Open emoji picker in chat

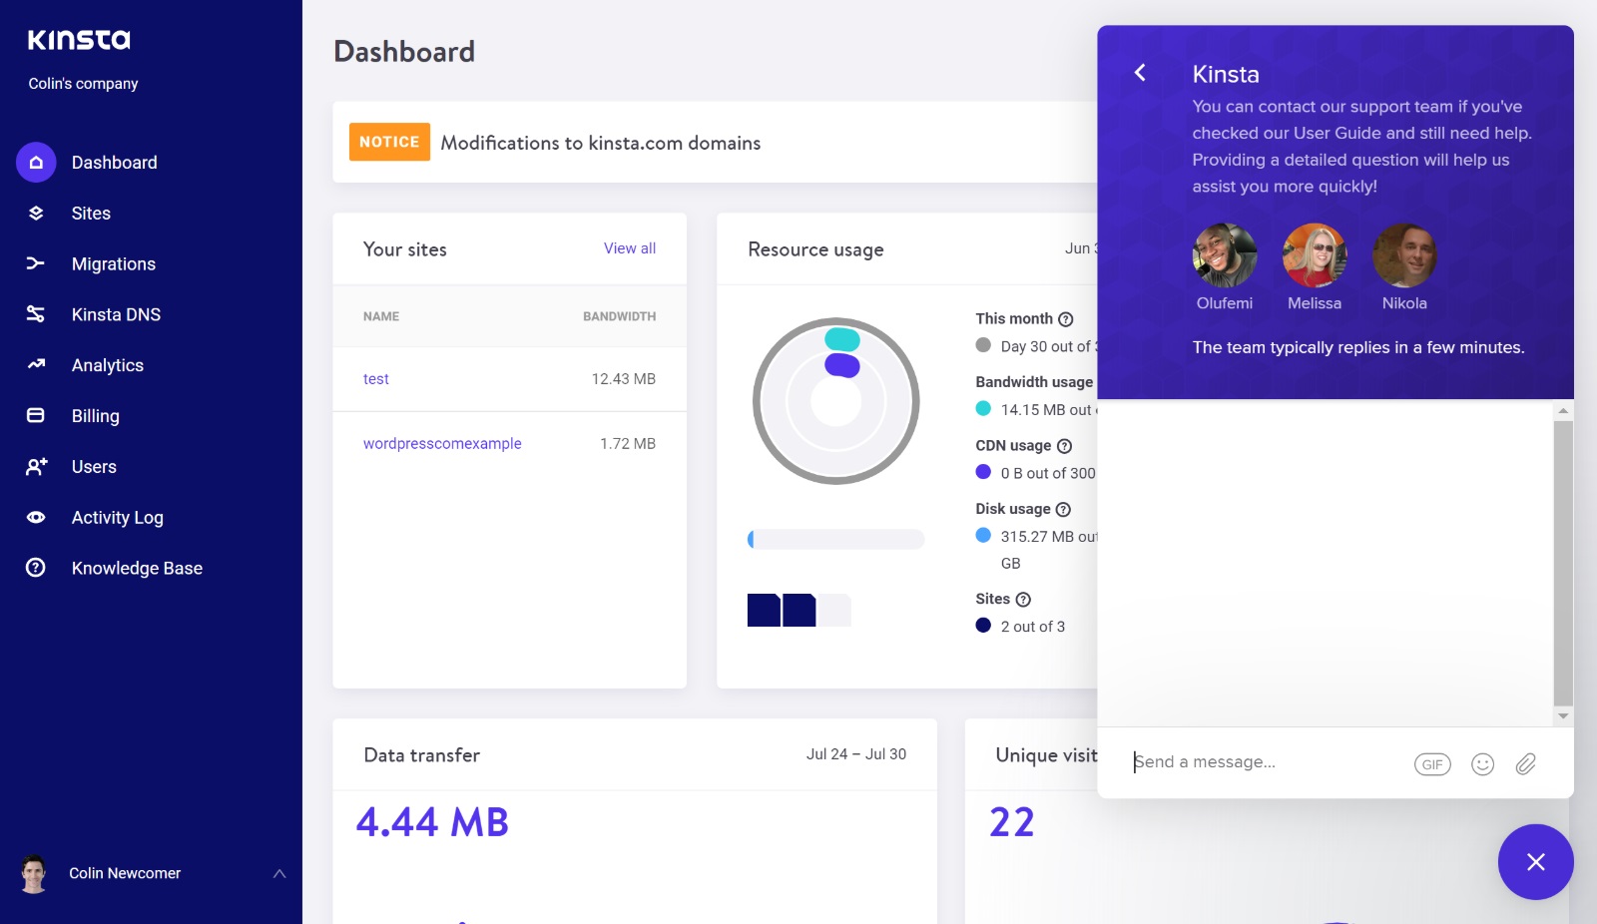coord(1483,764)
